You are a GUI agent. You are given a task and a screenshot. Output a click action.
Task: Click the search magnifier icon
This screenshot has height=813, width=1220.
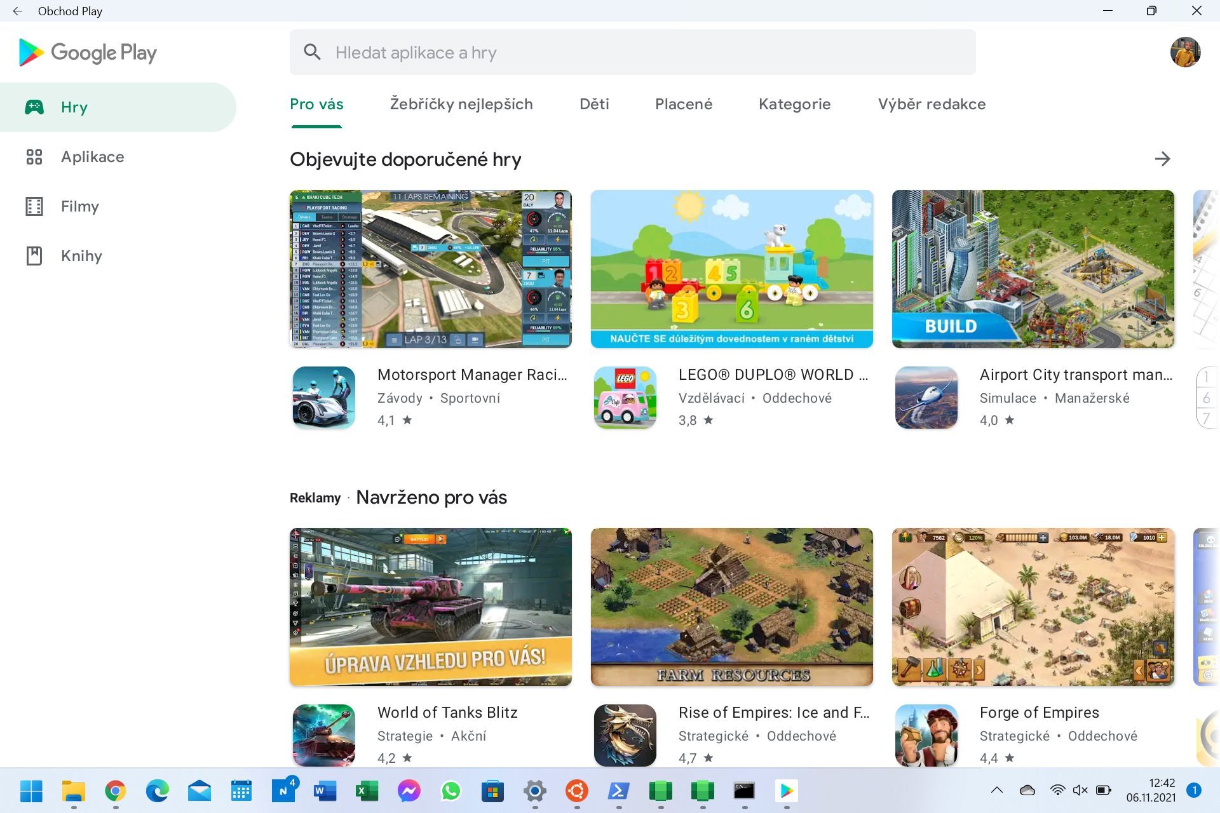[x=312, y=52]
